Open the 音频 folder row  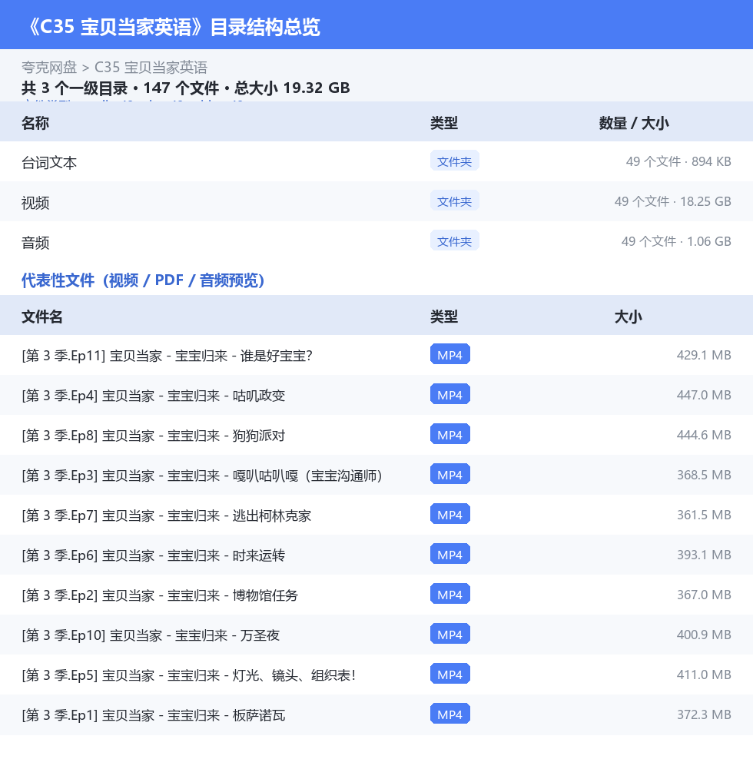pyautogui.click(x=376, y=241)
